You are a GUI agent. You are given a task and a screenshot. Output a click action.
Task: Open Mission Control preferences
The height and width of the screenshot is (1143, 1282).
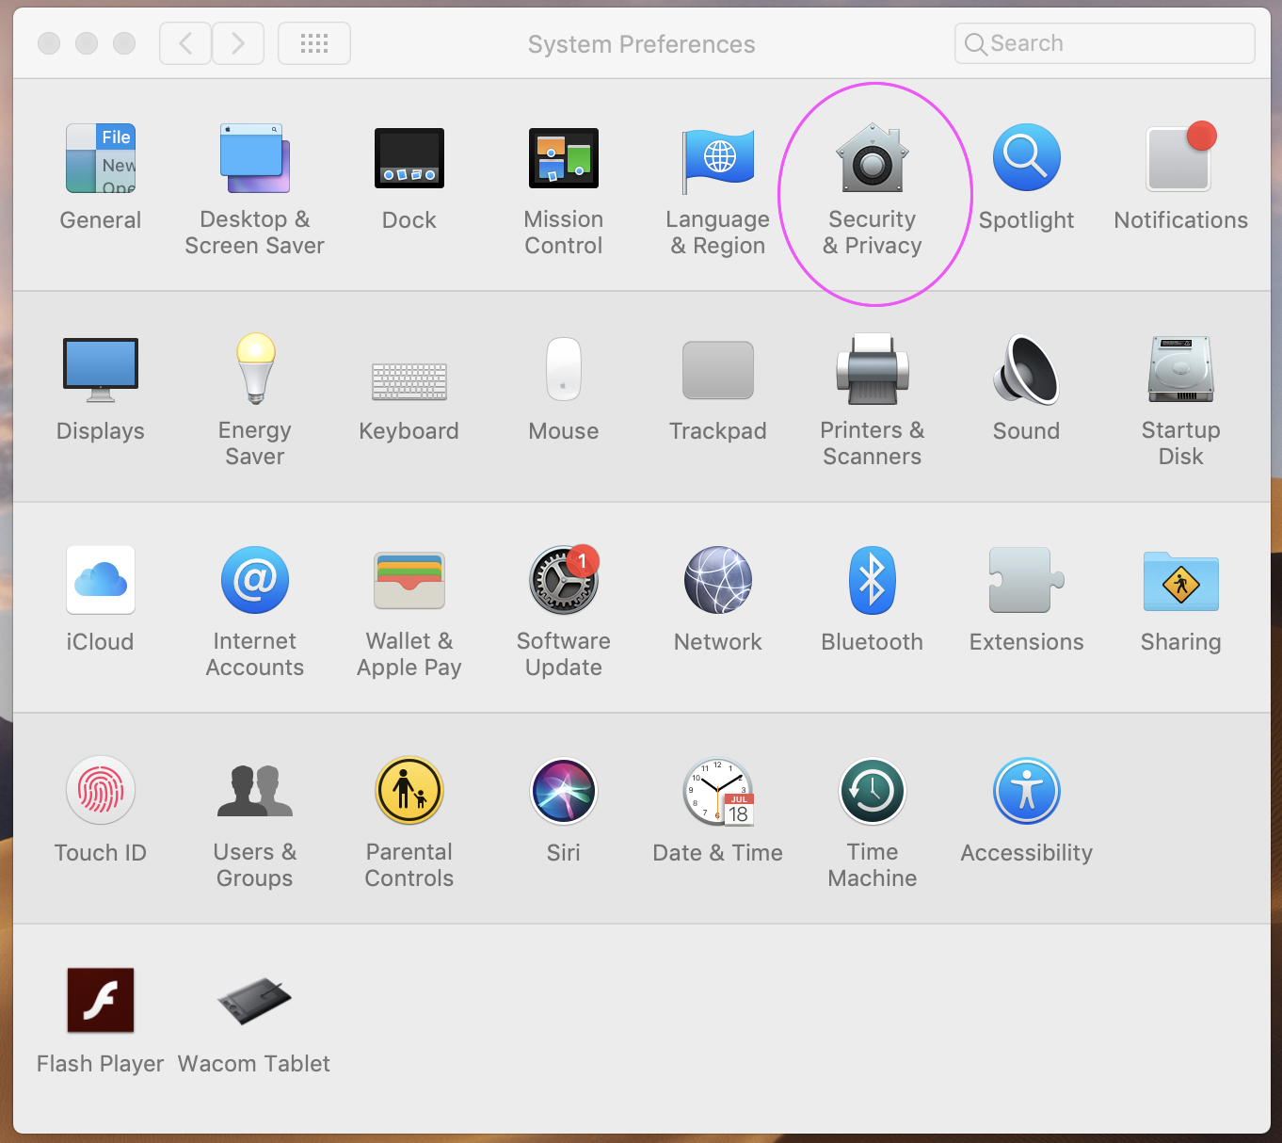[x=563, y=159]
